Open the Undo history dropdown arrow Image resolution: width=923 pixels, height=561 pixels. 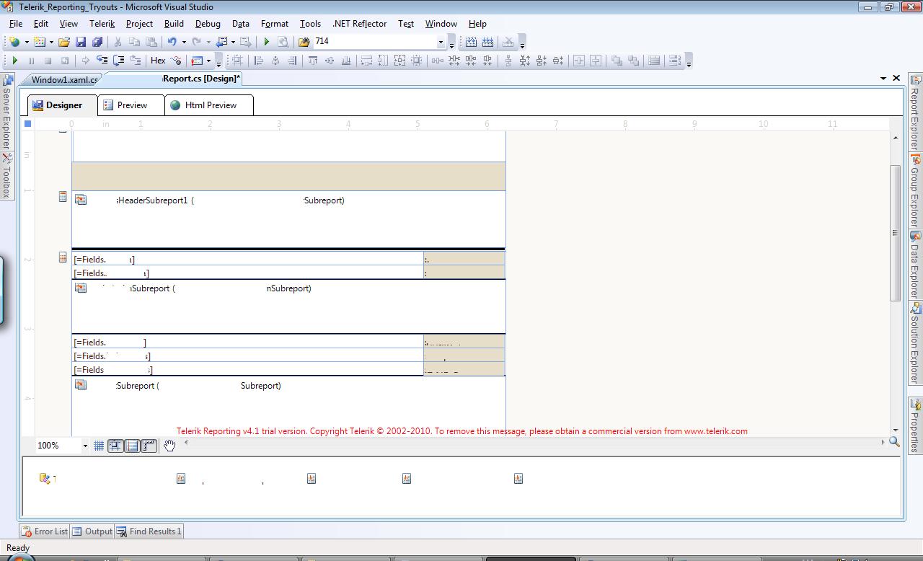(184, 42)
